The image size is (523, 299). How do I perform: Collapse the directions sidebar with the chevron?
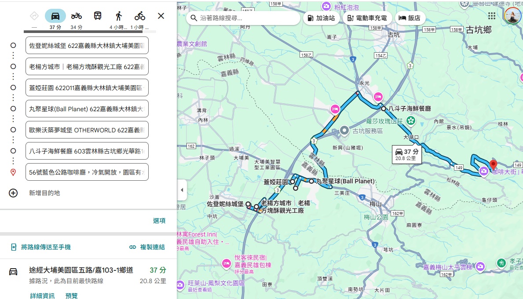pos(182,190)
